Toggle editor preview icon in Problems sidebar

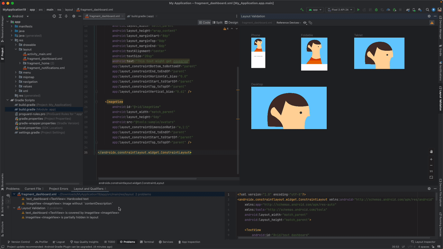tap(8, 201)
